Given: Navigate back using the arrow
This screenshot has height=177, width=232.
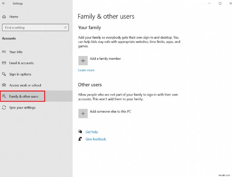Looking at the screenshot, I should tap(4, 3).
